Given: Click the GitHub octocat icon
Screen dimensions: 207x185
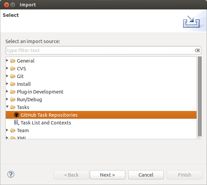Looking at the screenshot, I should 17,115.
